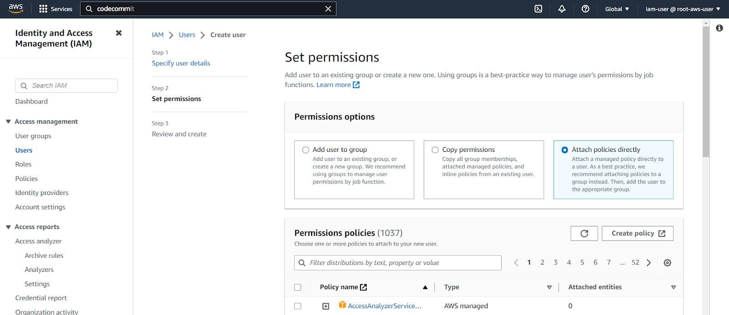729x315 pixels.
Task: Go to the next policies page arrow
Action: pyautogui.click(x=649, y=263)
